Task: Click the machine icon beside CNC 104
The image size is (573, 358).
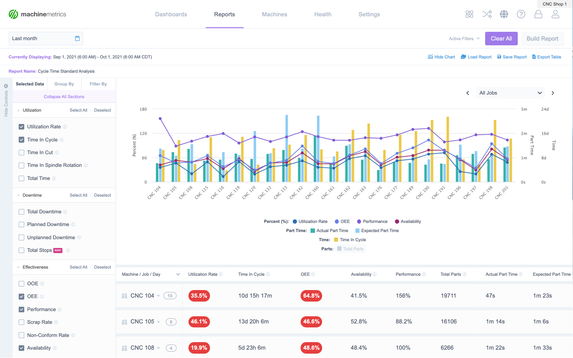Action: pos(124,296)
